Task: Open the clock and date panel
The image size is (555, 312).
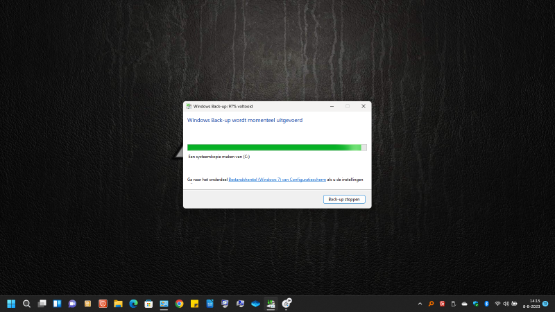Action: click(x=534, y=304)
